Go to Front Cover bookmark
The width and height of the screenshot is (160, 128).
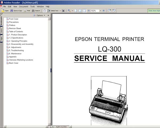(x=14, y=19)
